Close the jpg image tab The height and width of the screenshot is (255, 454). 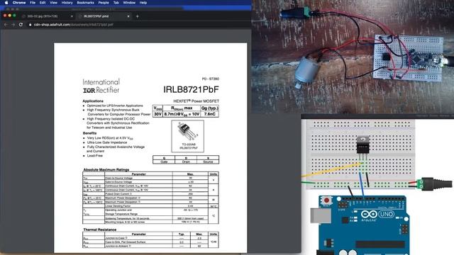click(72, 16)
